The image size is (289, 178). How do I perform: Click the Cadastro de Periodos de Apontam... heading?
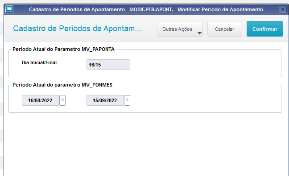(77, 29)
